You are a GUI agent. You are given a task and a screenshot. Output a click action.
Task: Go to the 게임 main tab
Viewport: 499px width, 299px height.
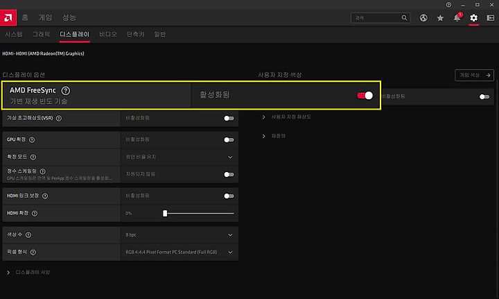coord(45,17)
